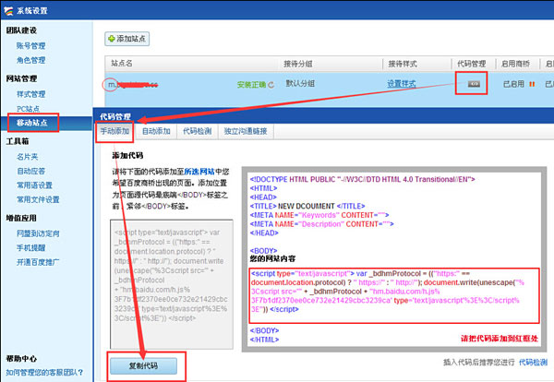Open the 代码检测 link at bottom right
The height and width of the screenshot is (382, 554).
(x=533, y=363)
